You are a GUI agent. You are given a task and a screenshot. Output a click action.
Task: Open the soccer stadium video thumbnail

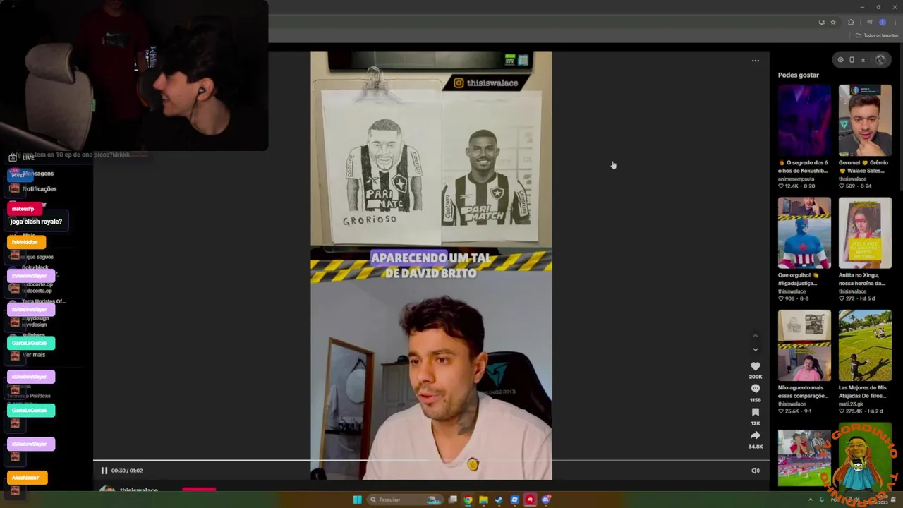coord(804,457)
